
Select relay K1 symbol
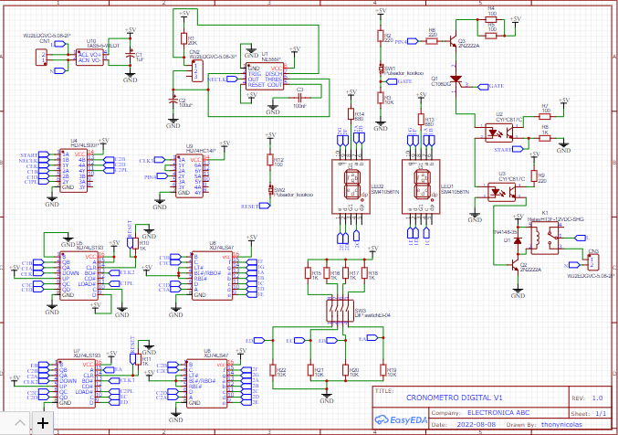[x=545, y=238]
